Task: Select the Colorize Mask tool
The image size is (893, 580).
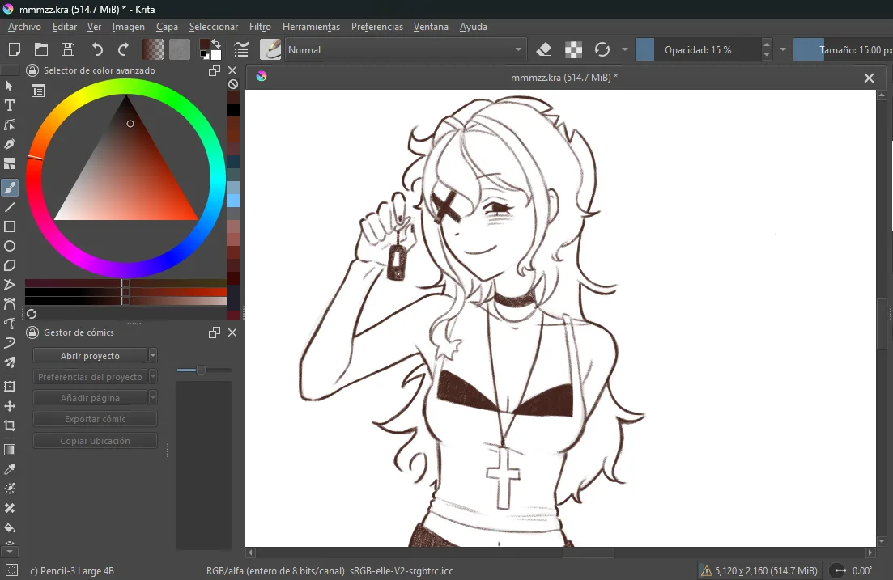Action: (x=9, y=489)
